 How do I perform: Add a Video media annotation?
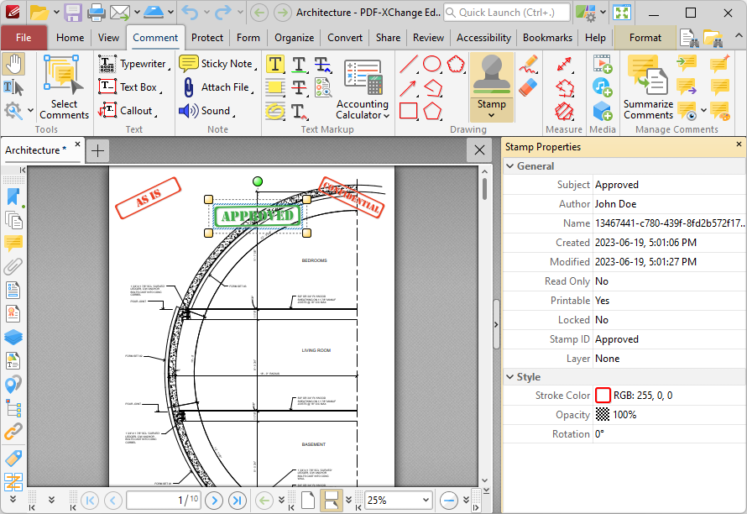coord(602,64)
